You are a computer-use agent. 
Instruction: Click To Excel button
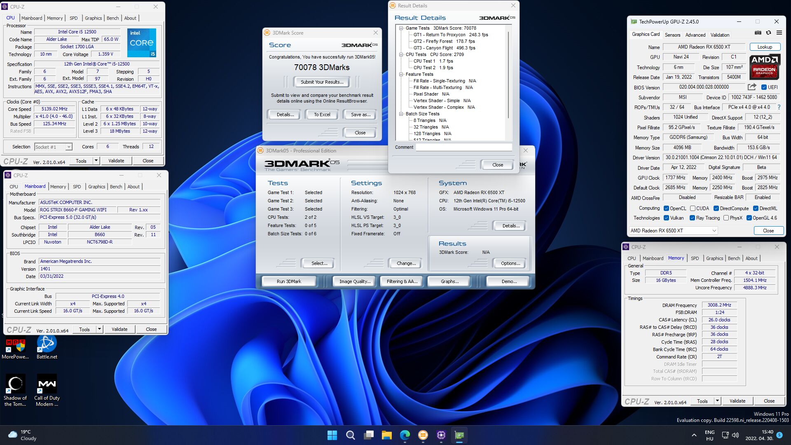[x=322, y=115]
